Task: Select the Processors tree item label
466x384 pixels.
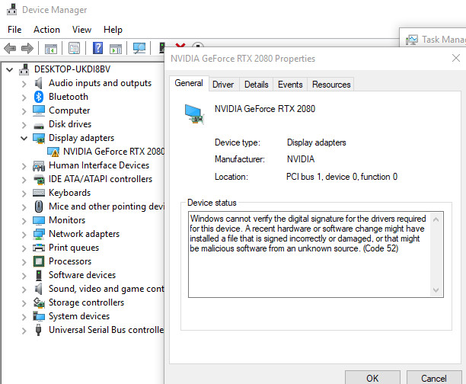Action: [x=70, y=261]
